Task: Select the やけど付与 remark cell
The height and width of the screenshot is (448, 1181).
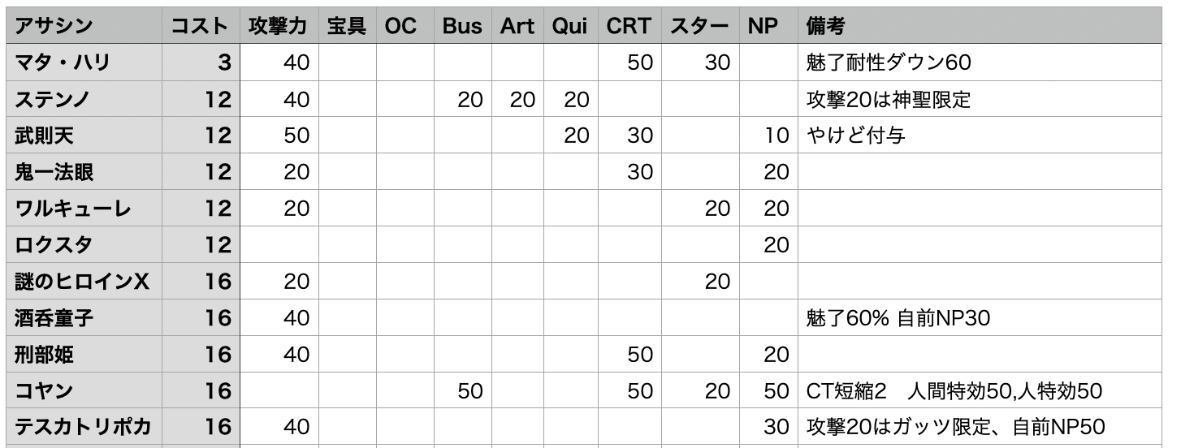Action: click(x=856, y=136)
